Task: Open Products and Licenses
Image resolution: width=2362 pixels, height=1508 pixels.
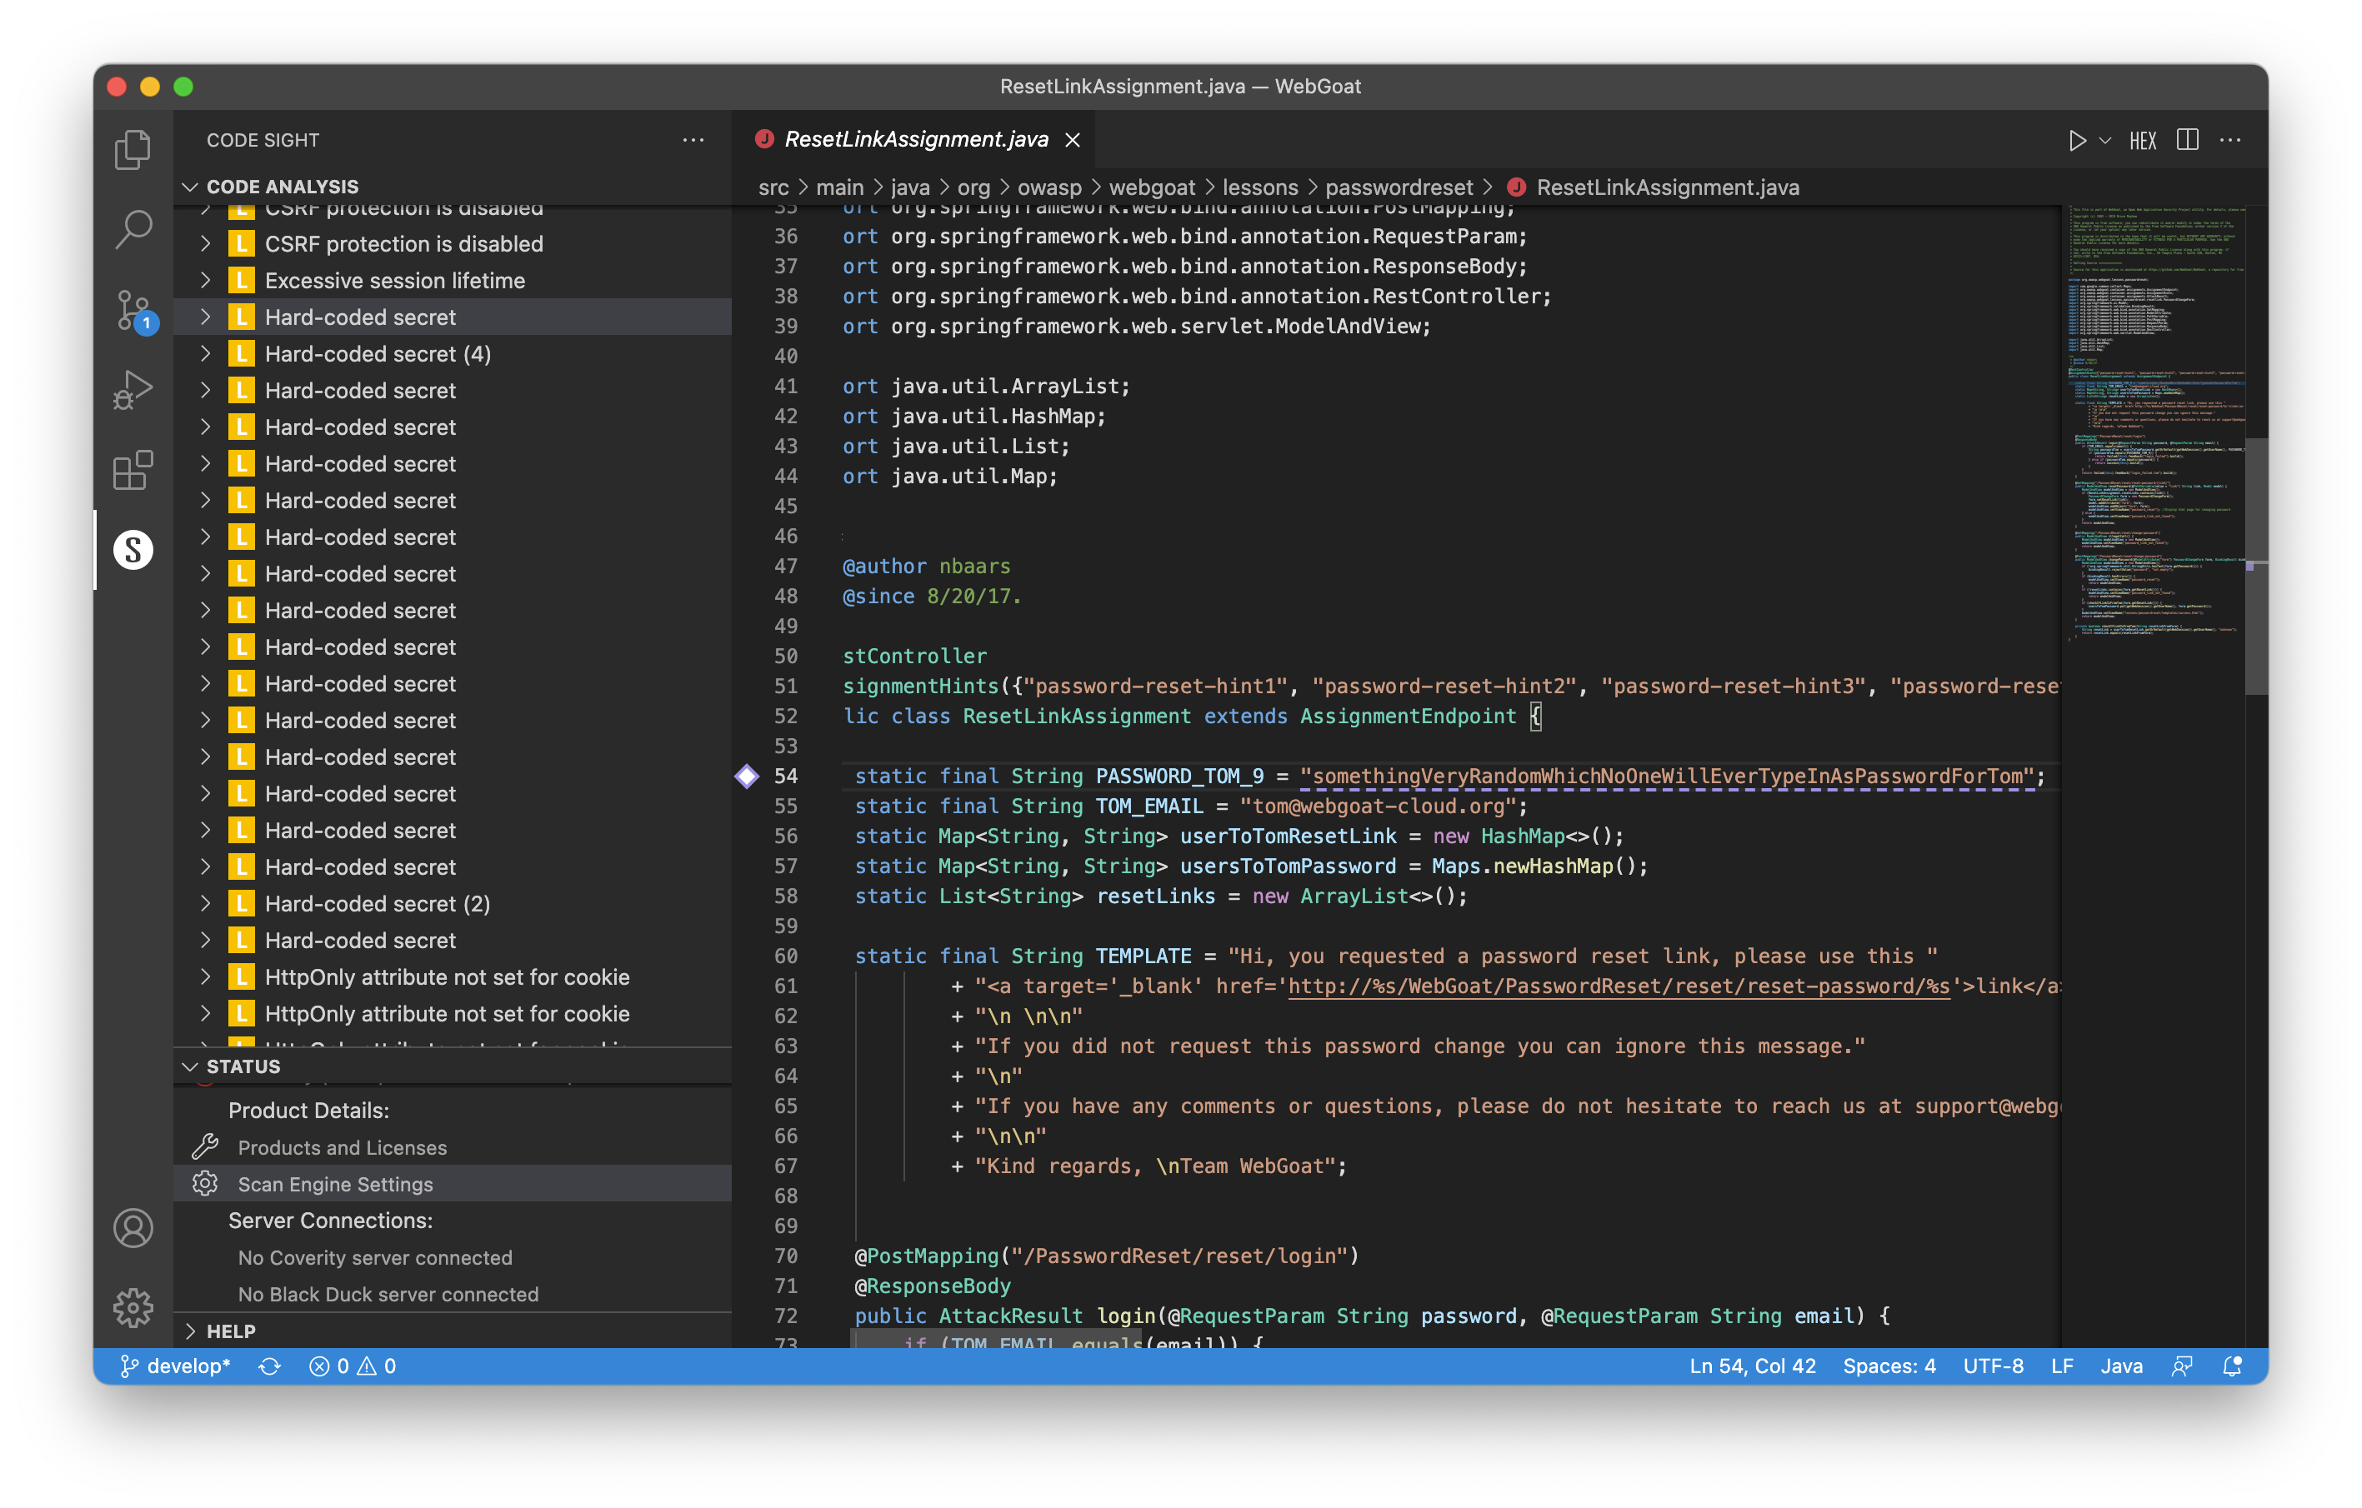Action: tap(343, 1147)
